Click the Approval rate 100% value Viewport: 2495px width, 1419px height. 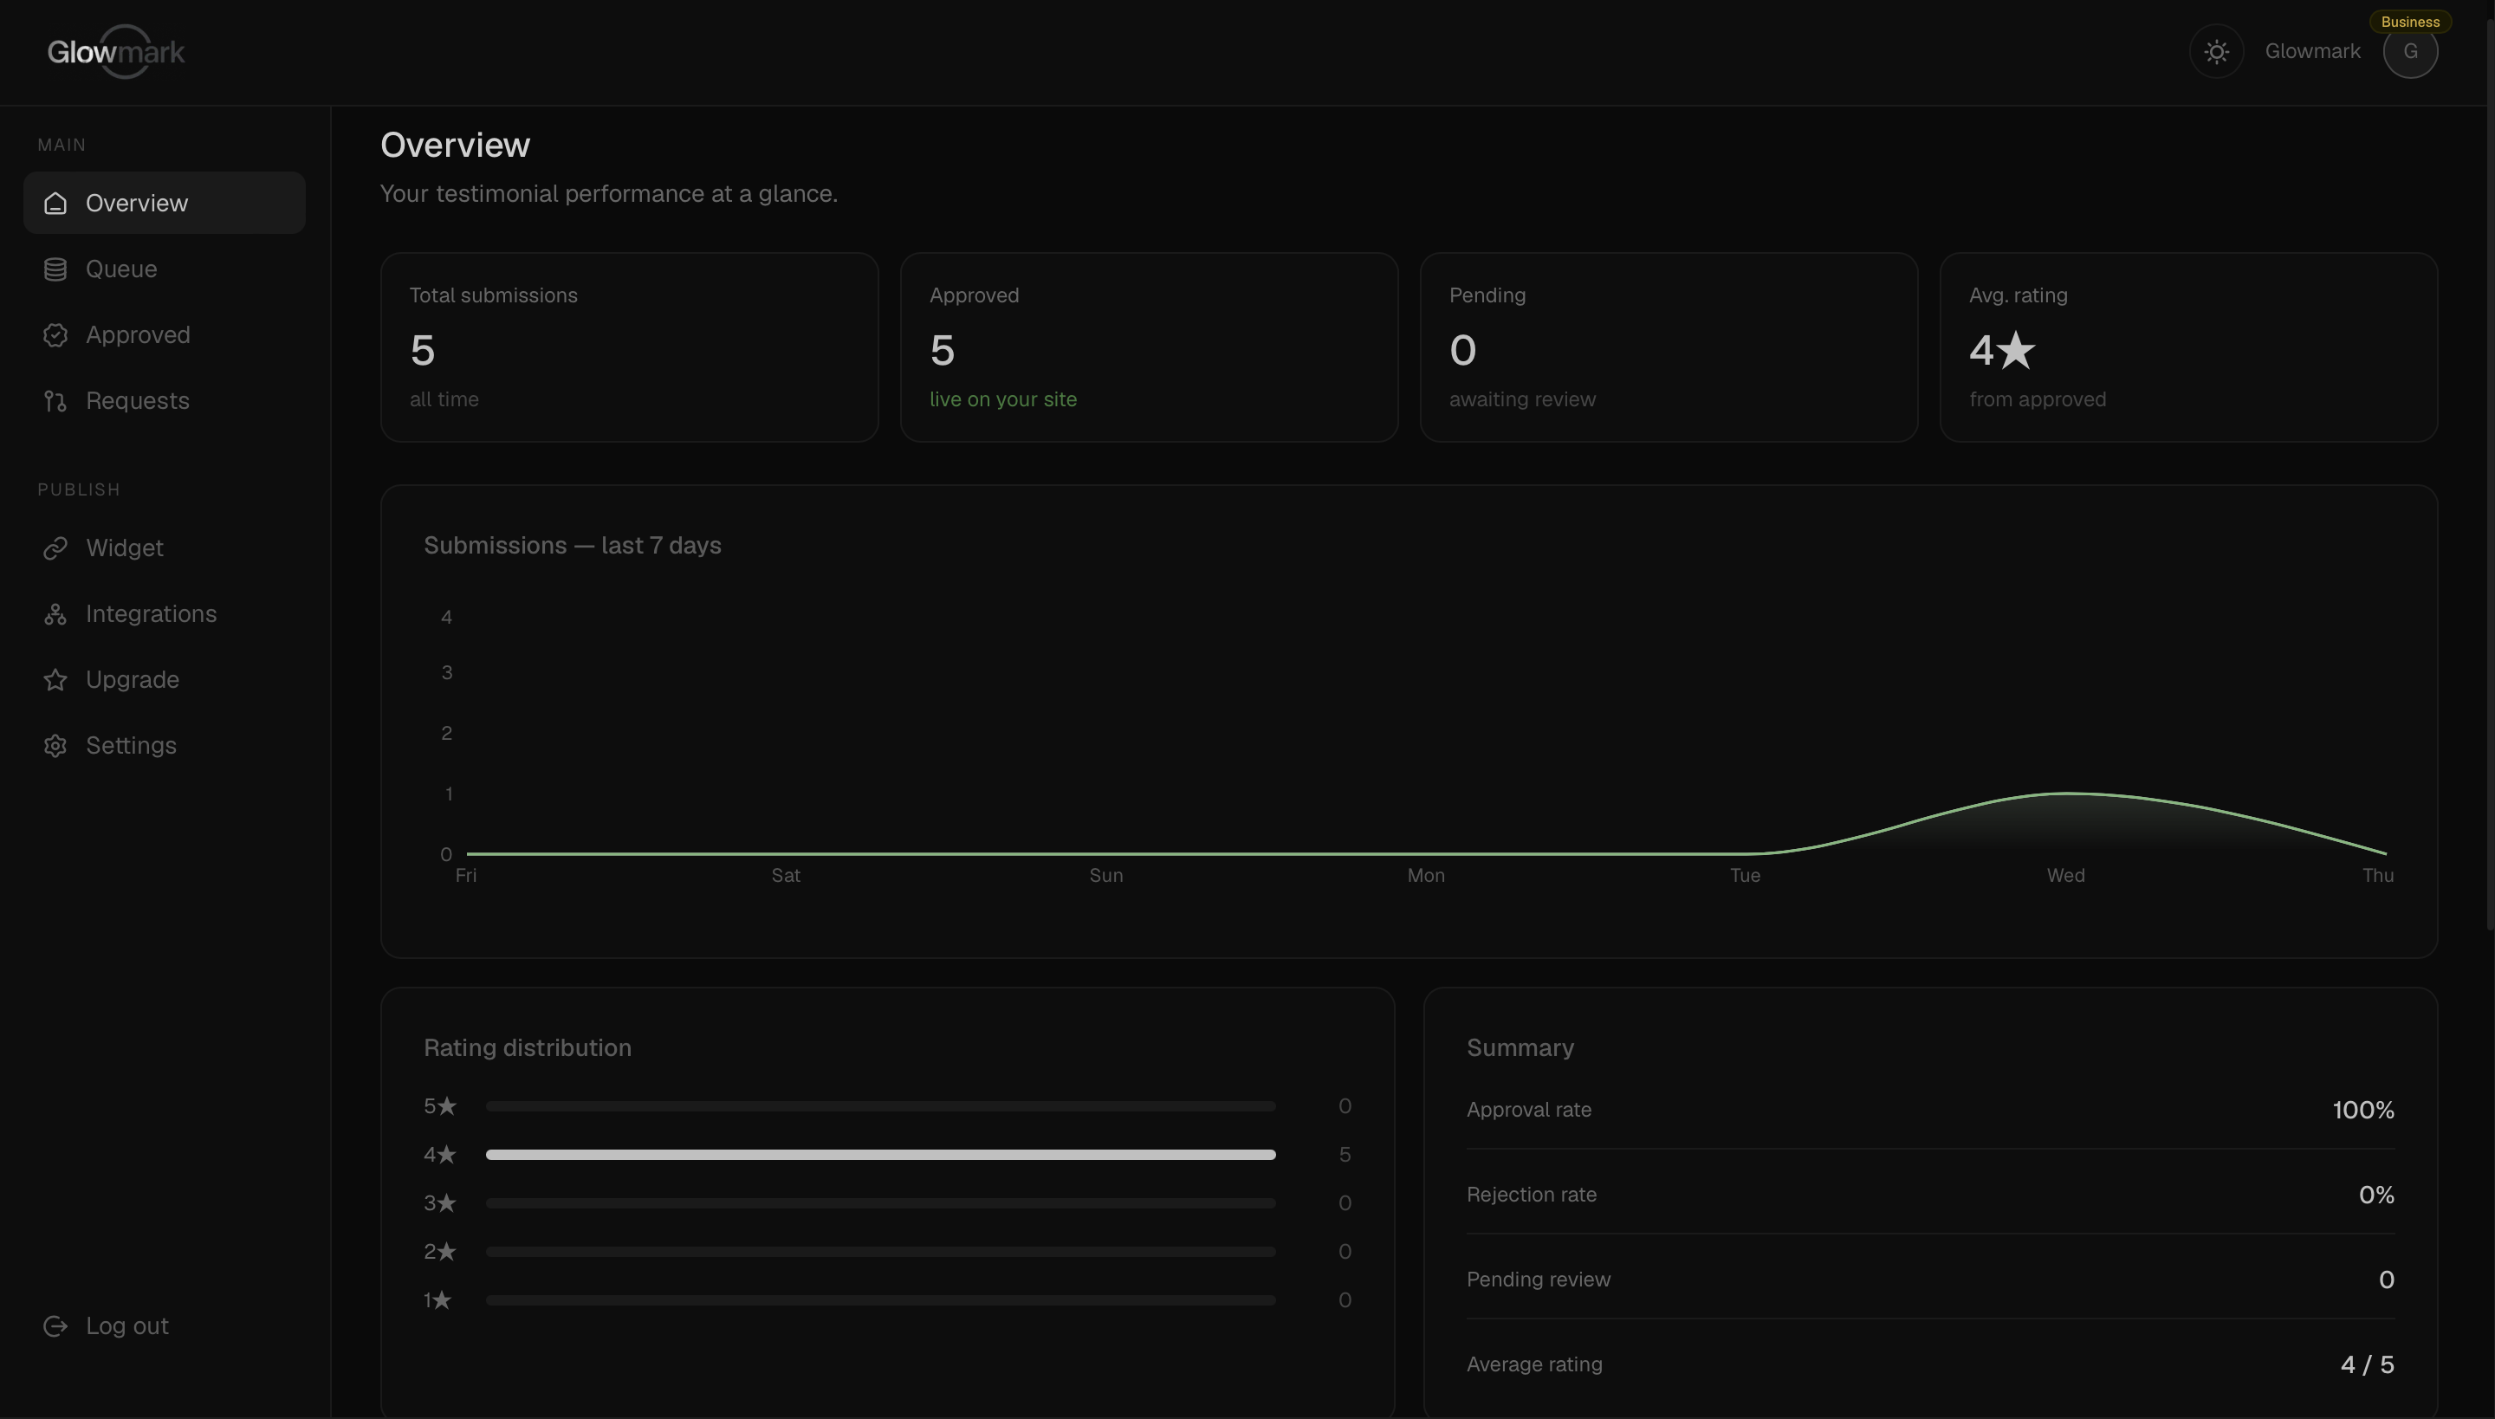[2363, 1110]
